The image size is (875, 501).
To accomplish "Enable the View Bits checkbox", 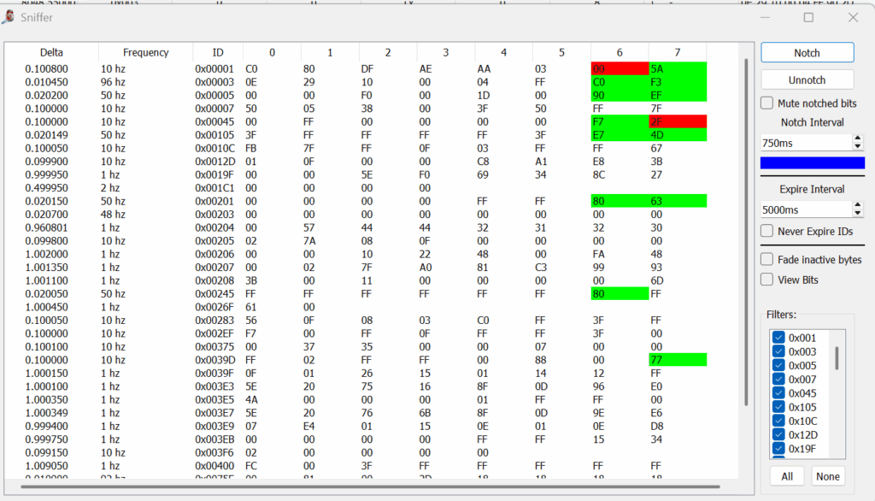I will click(x=767, y=280).
